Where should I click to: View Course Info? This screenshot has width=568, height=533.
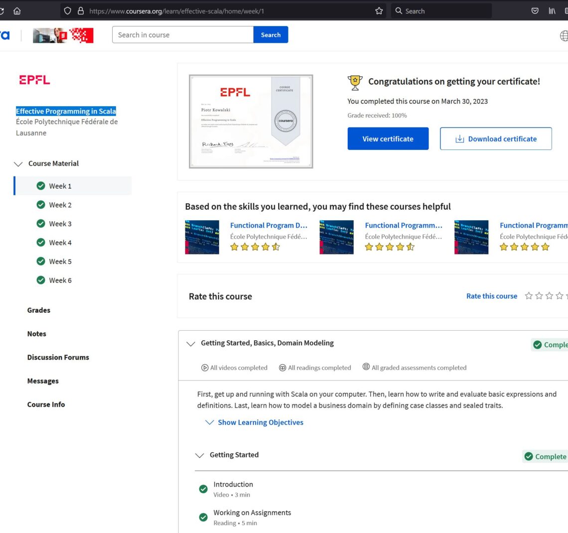46,404
